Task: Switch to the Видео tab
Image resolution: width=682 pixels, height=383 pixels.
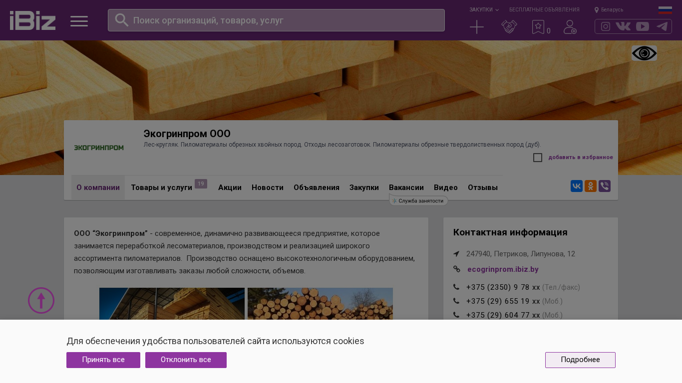Action: 446,188
